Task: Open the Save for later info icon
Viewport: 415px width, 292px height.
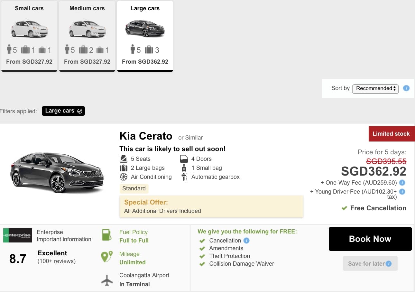Action: [389, 264]
